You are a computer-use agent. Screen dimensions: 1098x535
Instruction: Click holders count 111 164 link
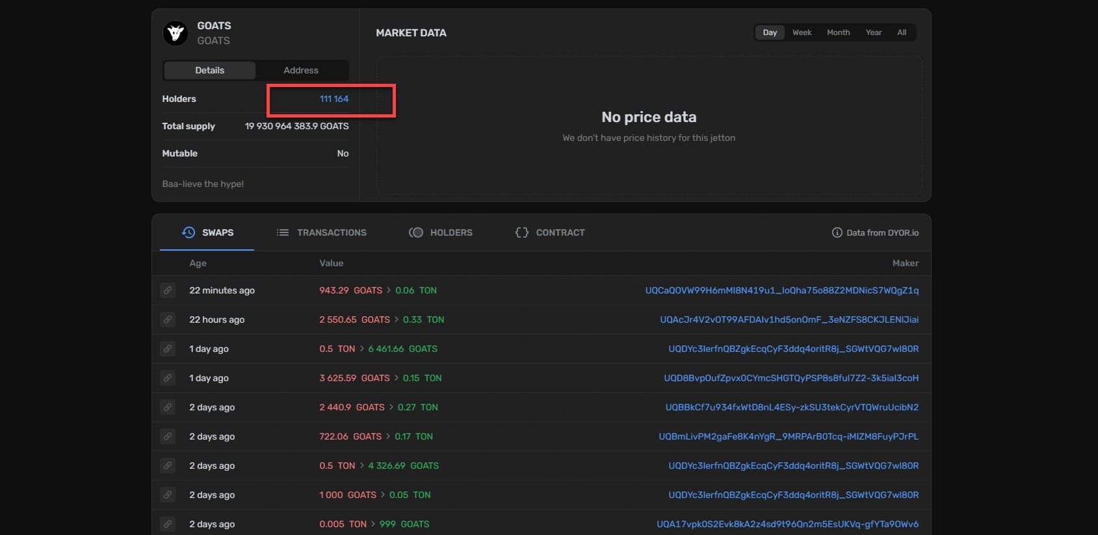pyautogui.click(x=334, y=99)
